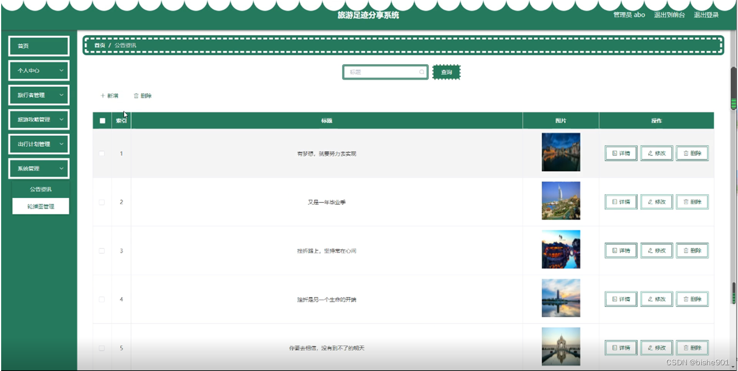Viewport: 738px width, 371px height.
Task: Click title text 又是一年毕业季
Action: tap(327, 202)
